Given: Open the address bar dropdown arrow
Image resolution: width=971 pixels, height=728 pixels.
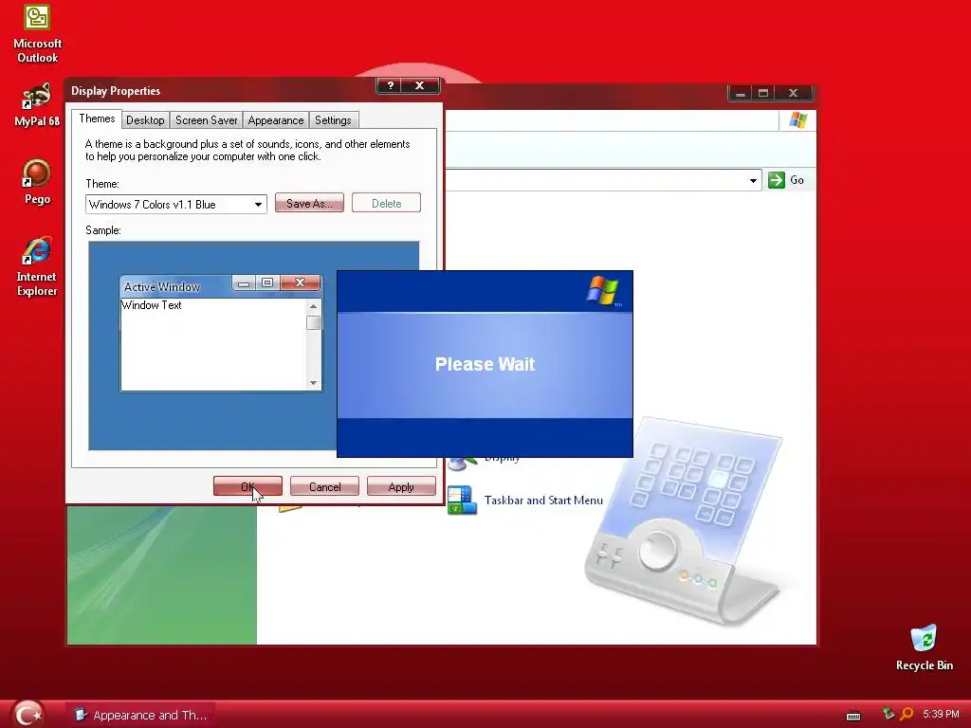Looking at the screenshot, I should (x=753, y=181).
